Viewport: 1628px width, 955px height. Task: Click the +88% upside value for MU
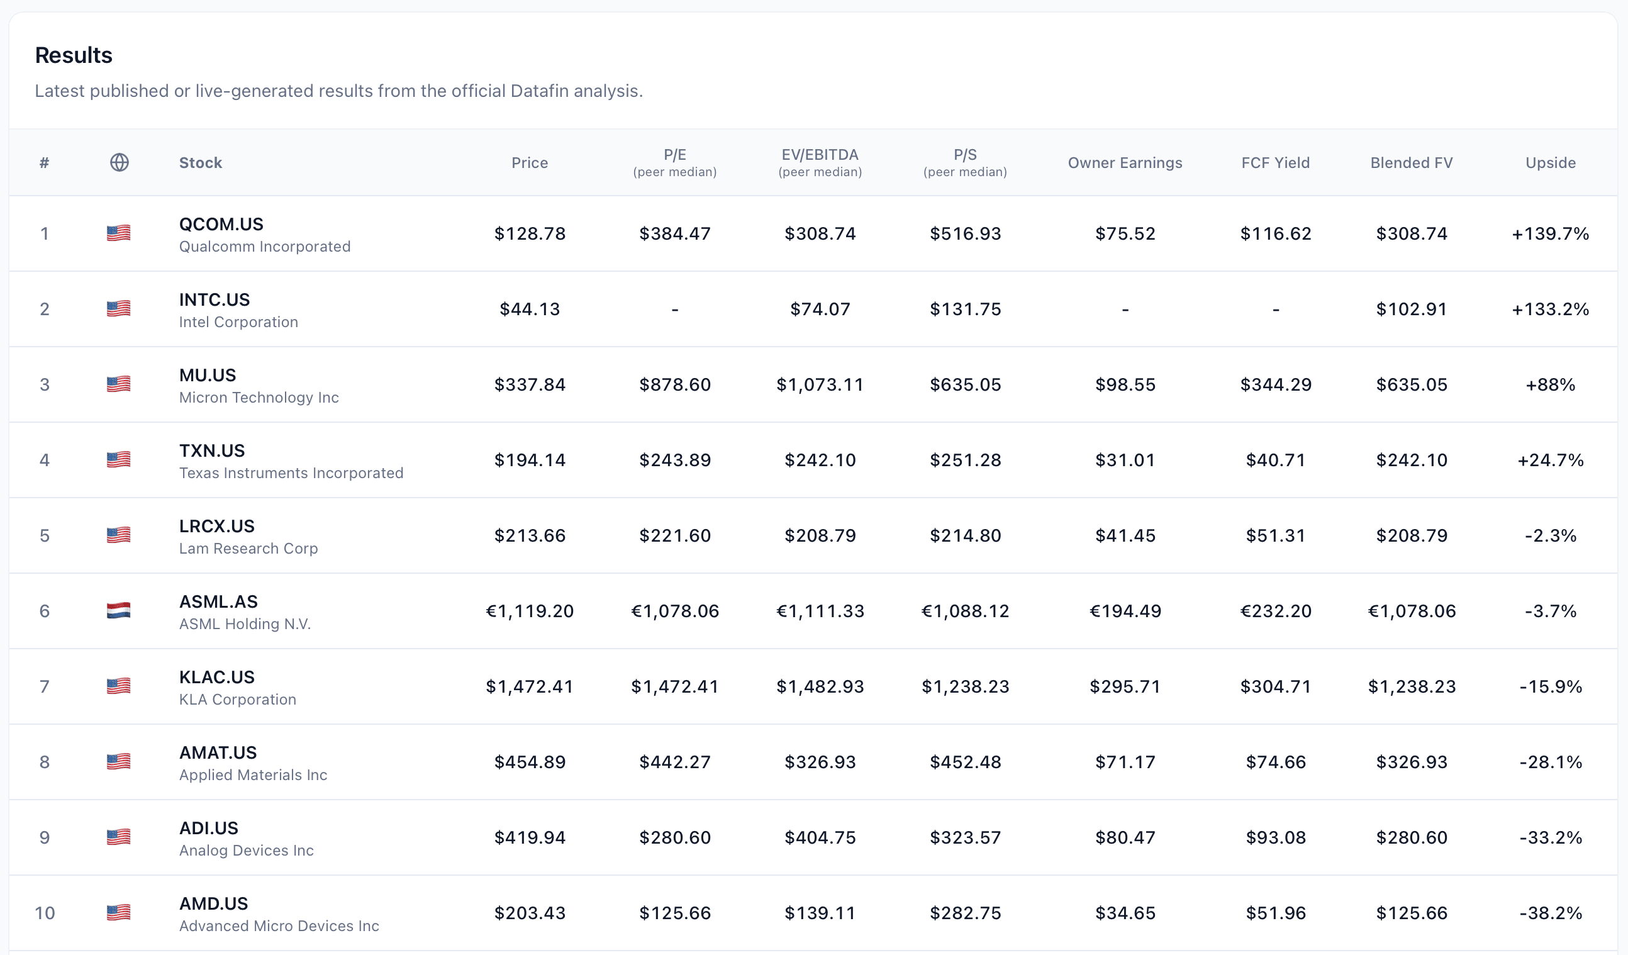coord(1551,384)
